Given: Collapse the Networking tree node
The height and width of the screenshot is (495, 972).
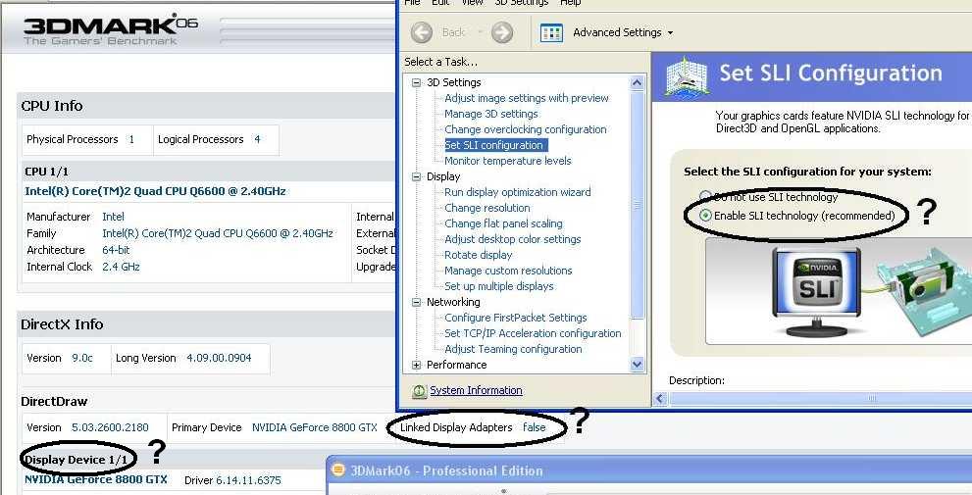Looking at the screenshot, I should pyautogui.click(x=417, y=302).
